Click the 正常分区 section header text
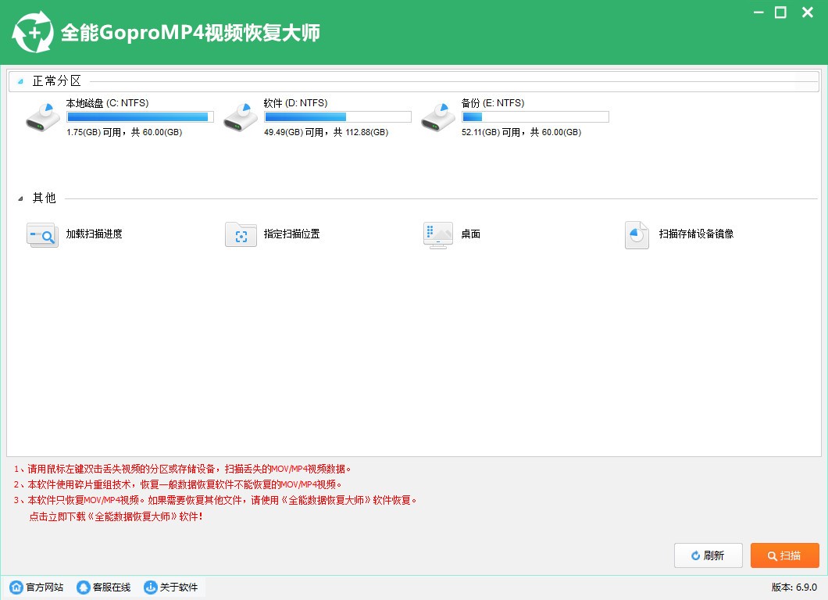Screen dimensions: 828x600 pos(56,80)
